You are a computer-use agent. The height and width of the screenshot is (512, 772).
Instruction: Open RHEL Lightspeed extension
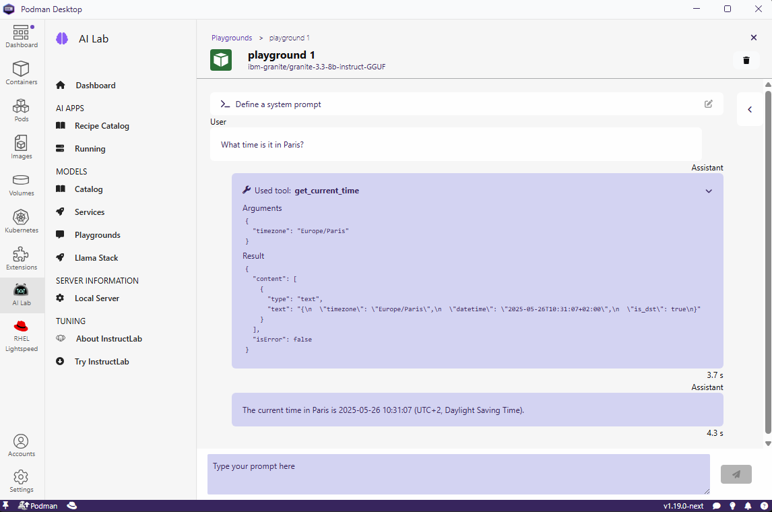coord(22,335)
